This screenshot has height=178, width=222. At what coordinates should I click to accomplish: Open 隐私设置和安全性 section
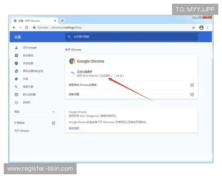click(33, 71)
